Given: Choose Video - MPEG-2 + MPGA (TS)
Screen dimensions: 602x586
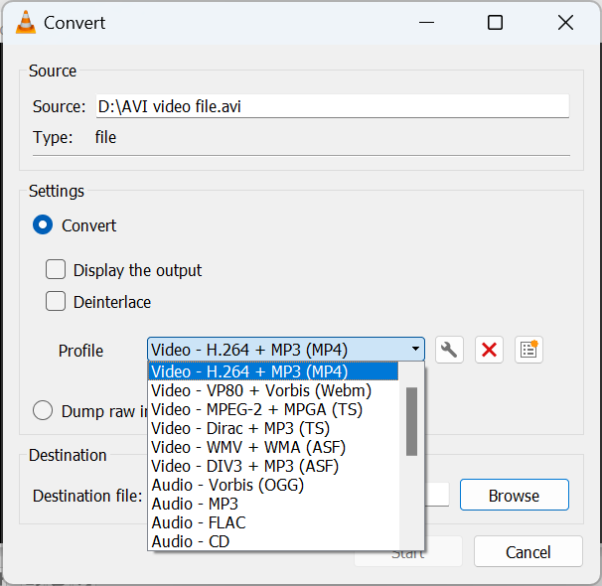Looking at the screenshot, I should coord(273,409).
